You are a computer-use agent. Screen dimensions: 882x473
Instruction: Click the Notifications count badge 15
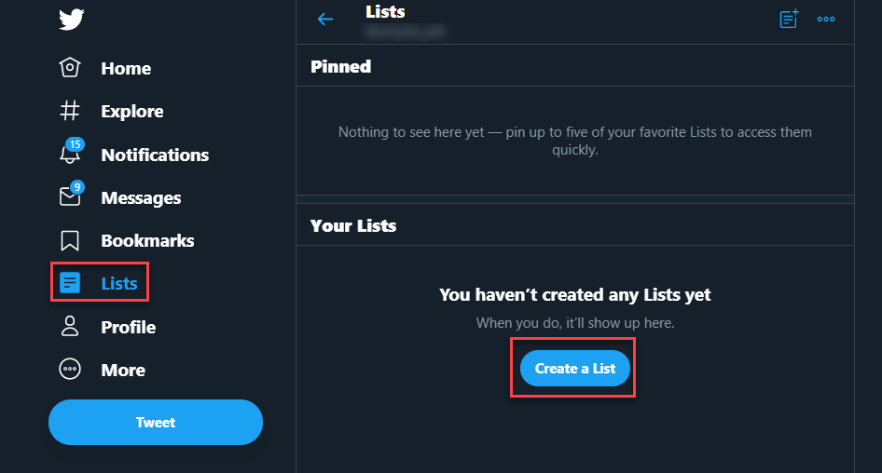(x=75, y=144)
